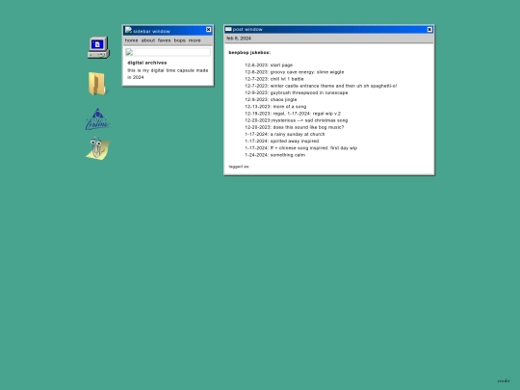
Task: Open the bops menu link
Action: coord(180,40)
